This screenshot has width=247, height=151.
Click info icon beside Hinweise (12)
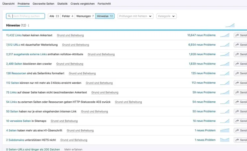pos(29,25)
